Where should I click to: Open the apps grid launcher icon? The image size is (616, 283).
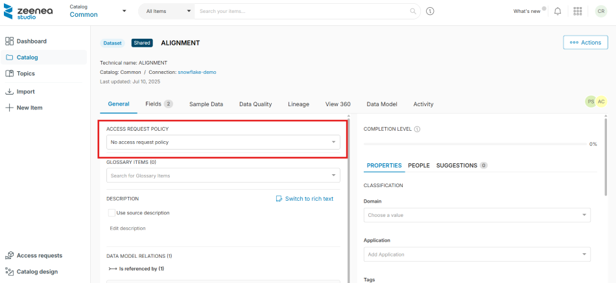click(578, 11)
